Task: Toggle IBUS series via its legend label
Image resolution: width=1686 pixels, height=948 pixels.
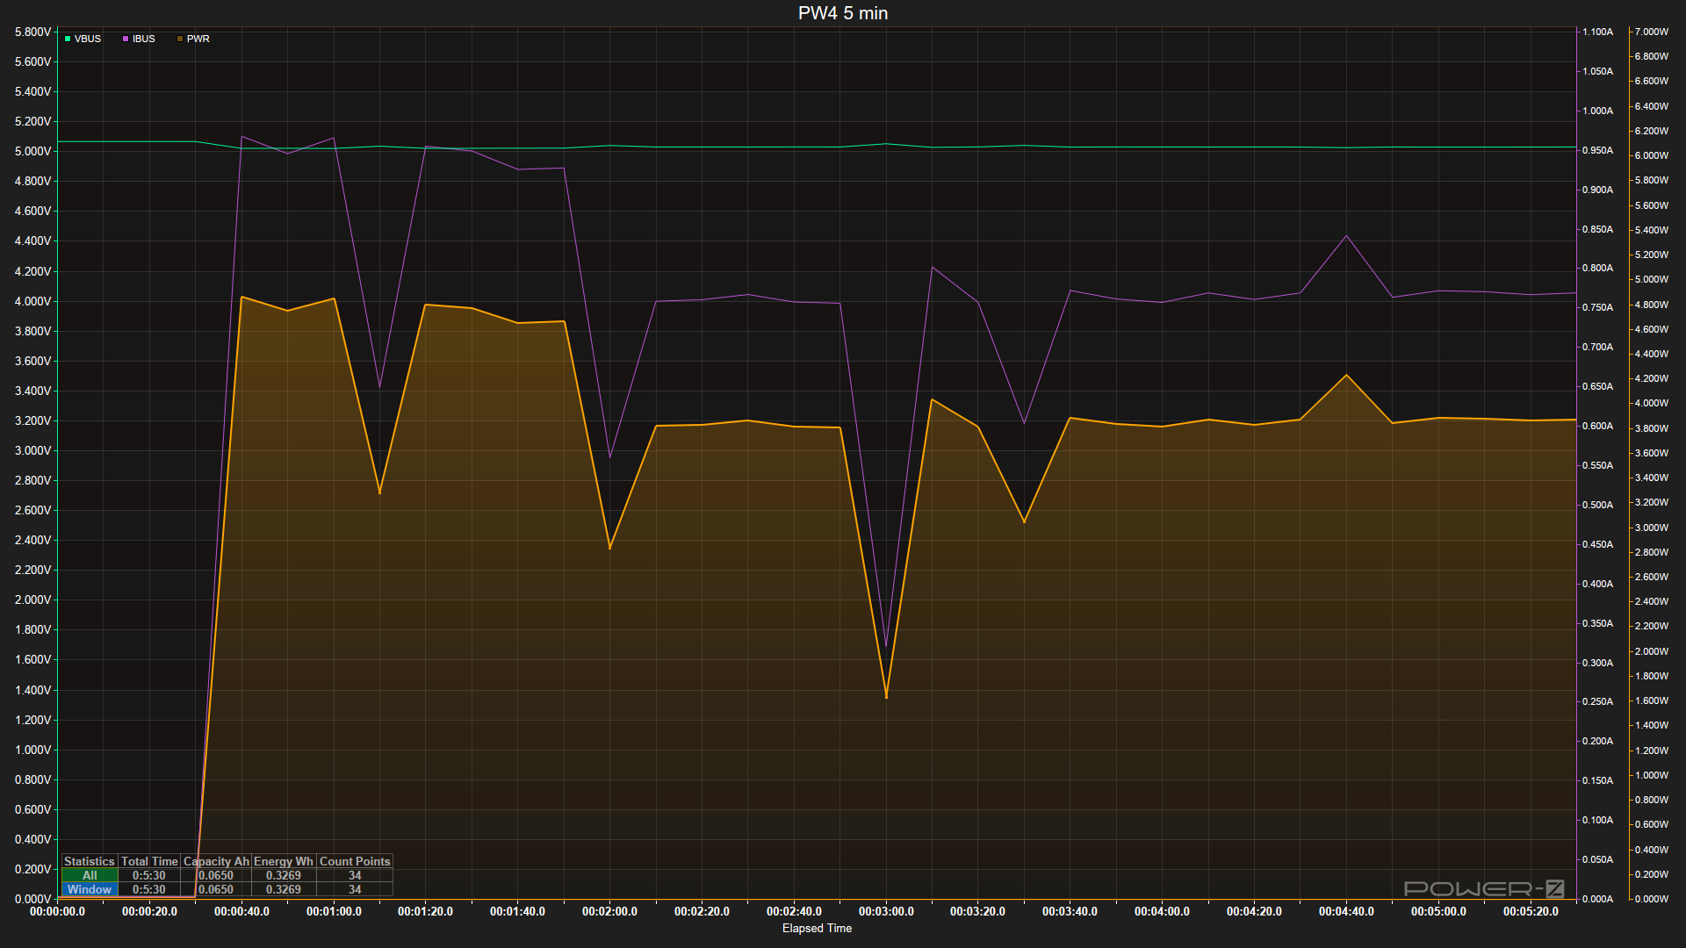Action: (144, 39)
